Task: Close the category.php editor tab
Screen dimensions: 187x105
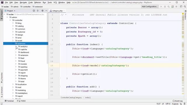Action: (x=64, y=11)
